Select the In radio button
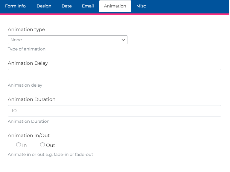 [x=19, y=145]
